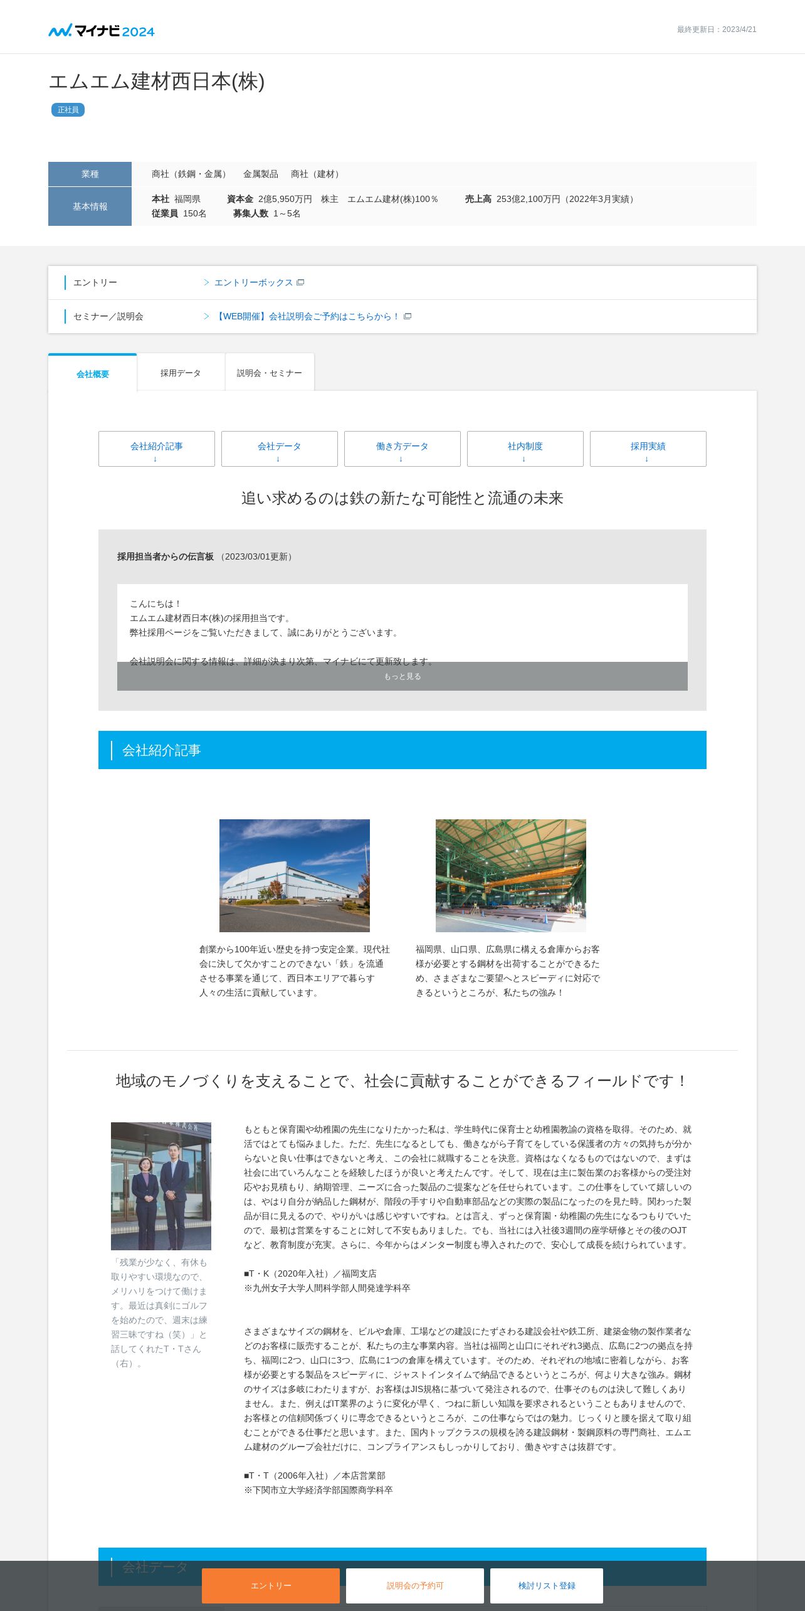Jump to 会社データ section anchor

tap(280, 449)
